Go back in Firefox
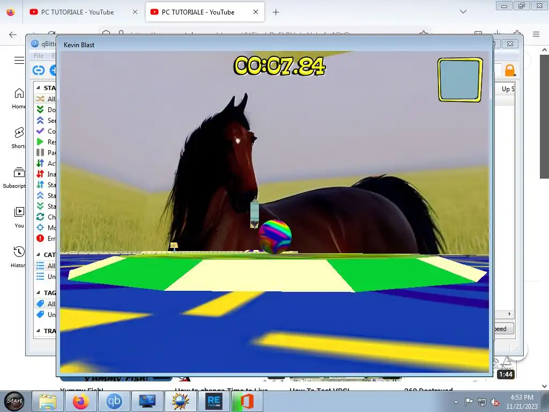The width and height of the screenshot is (549, 412). [13, 34]
